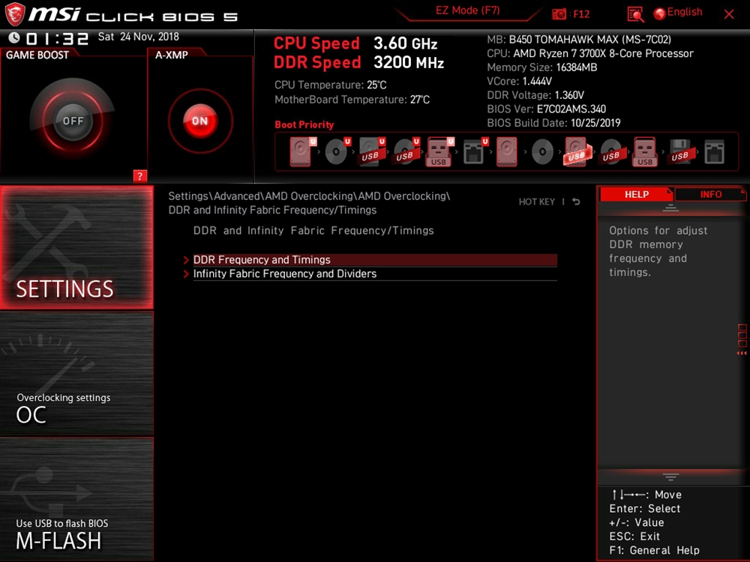Image resolution: width=750 pixels, height=562 pixels.
Task: Open the HOT KEY list
Action: point(537,202)
